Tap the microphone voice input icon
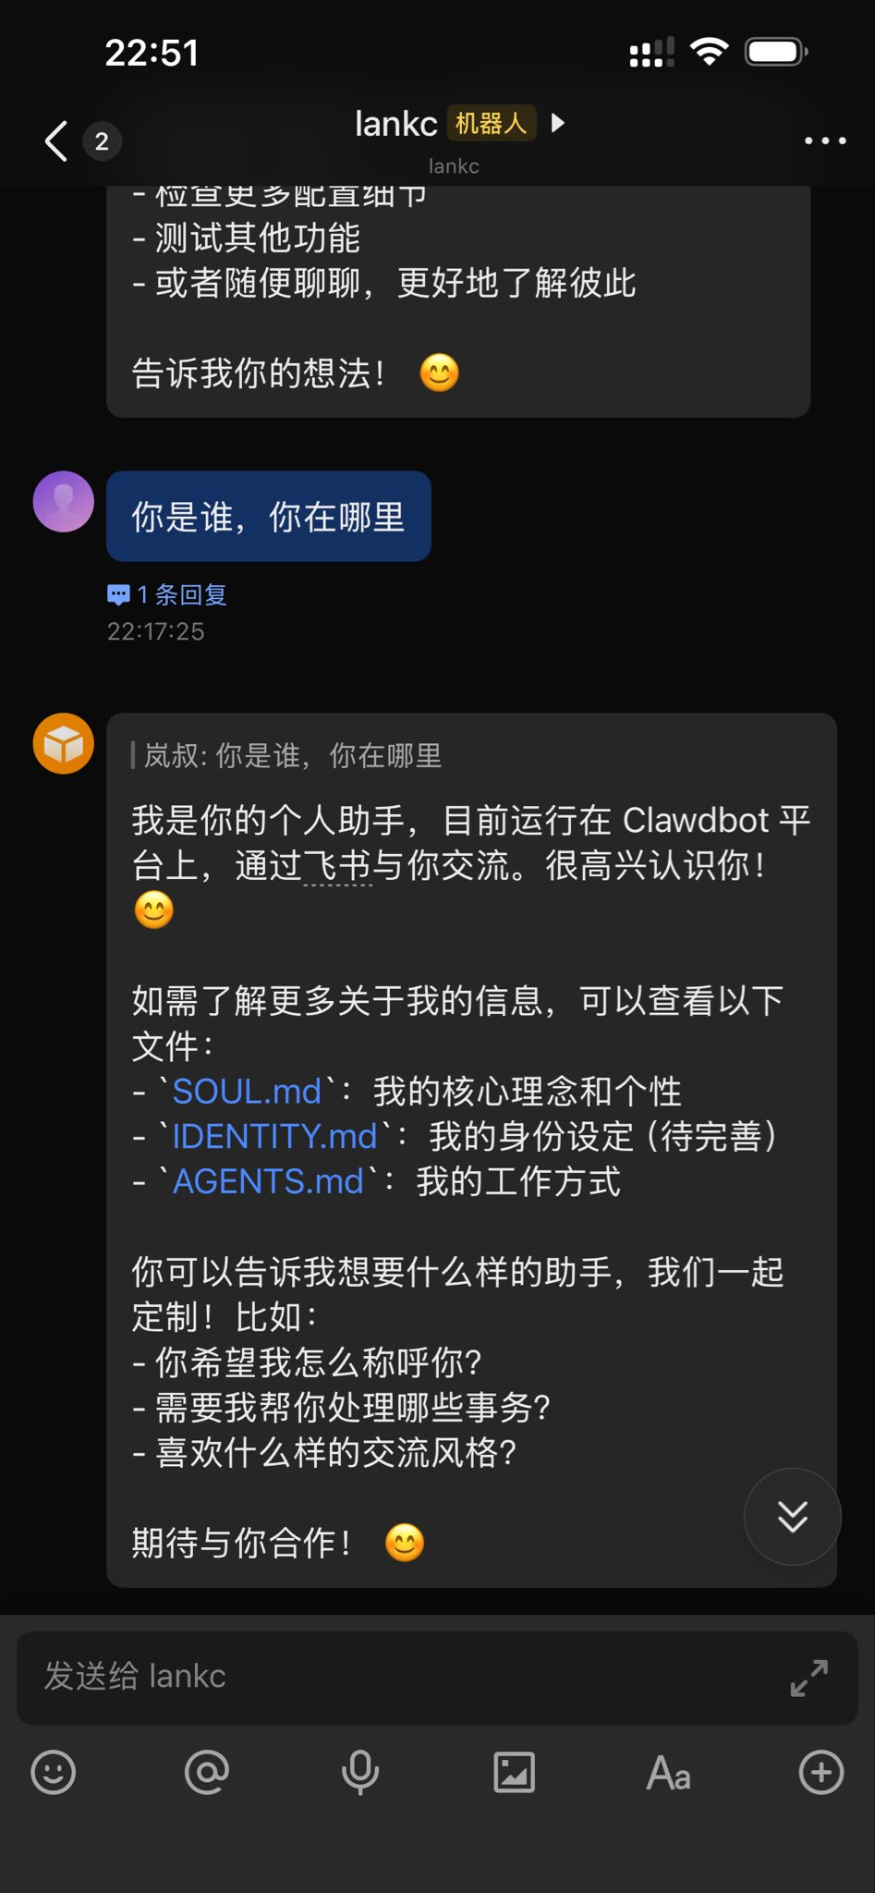Screen dimensions: 875x1893 click(360, 1773)
